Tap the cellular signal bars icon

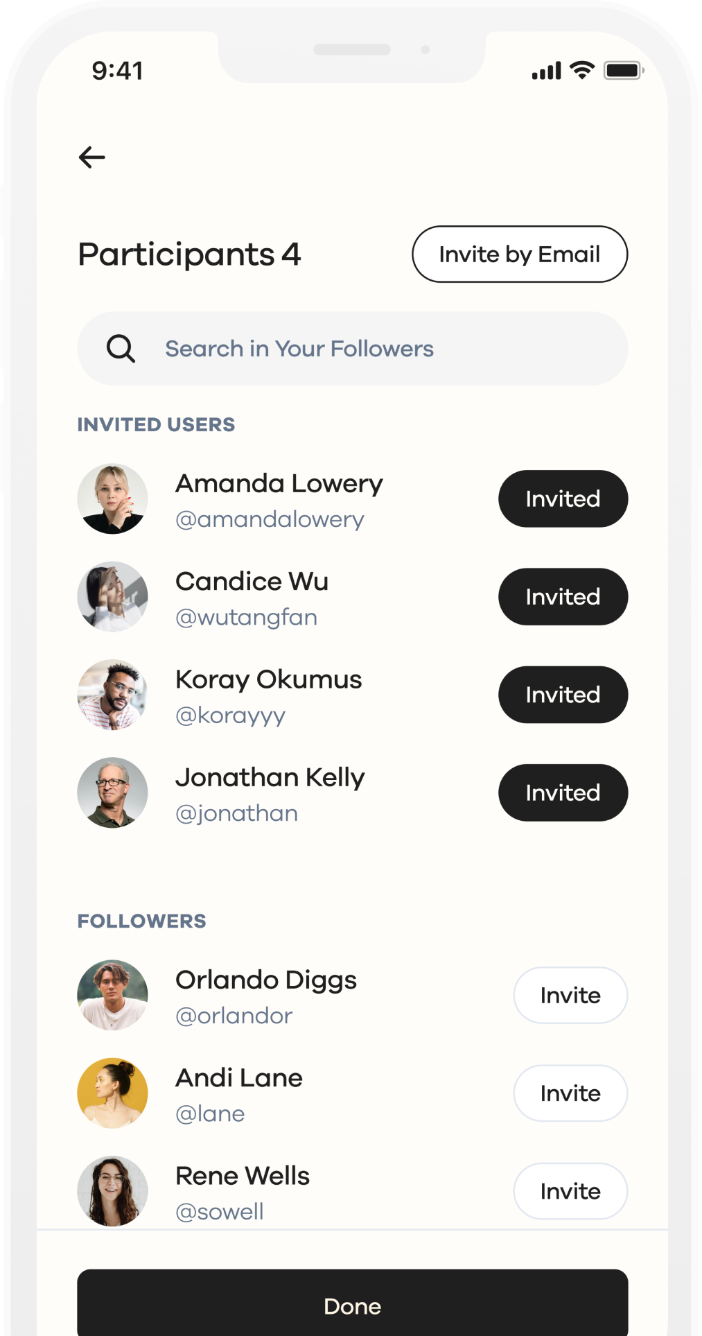point(546,71)
